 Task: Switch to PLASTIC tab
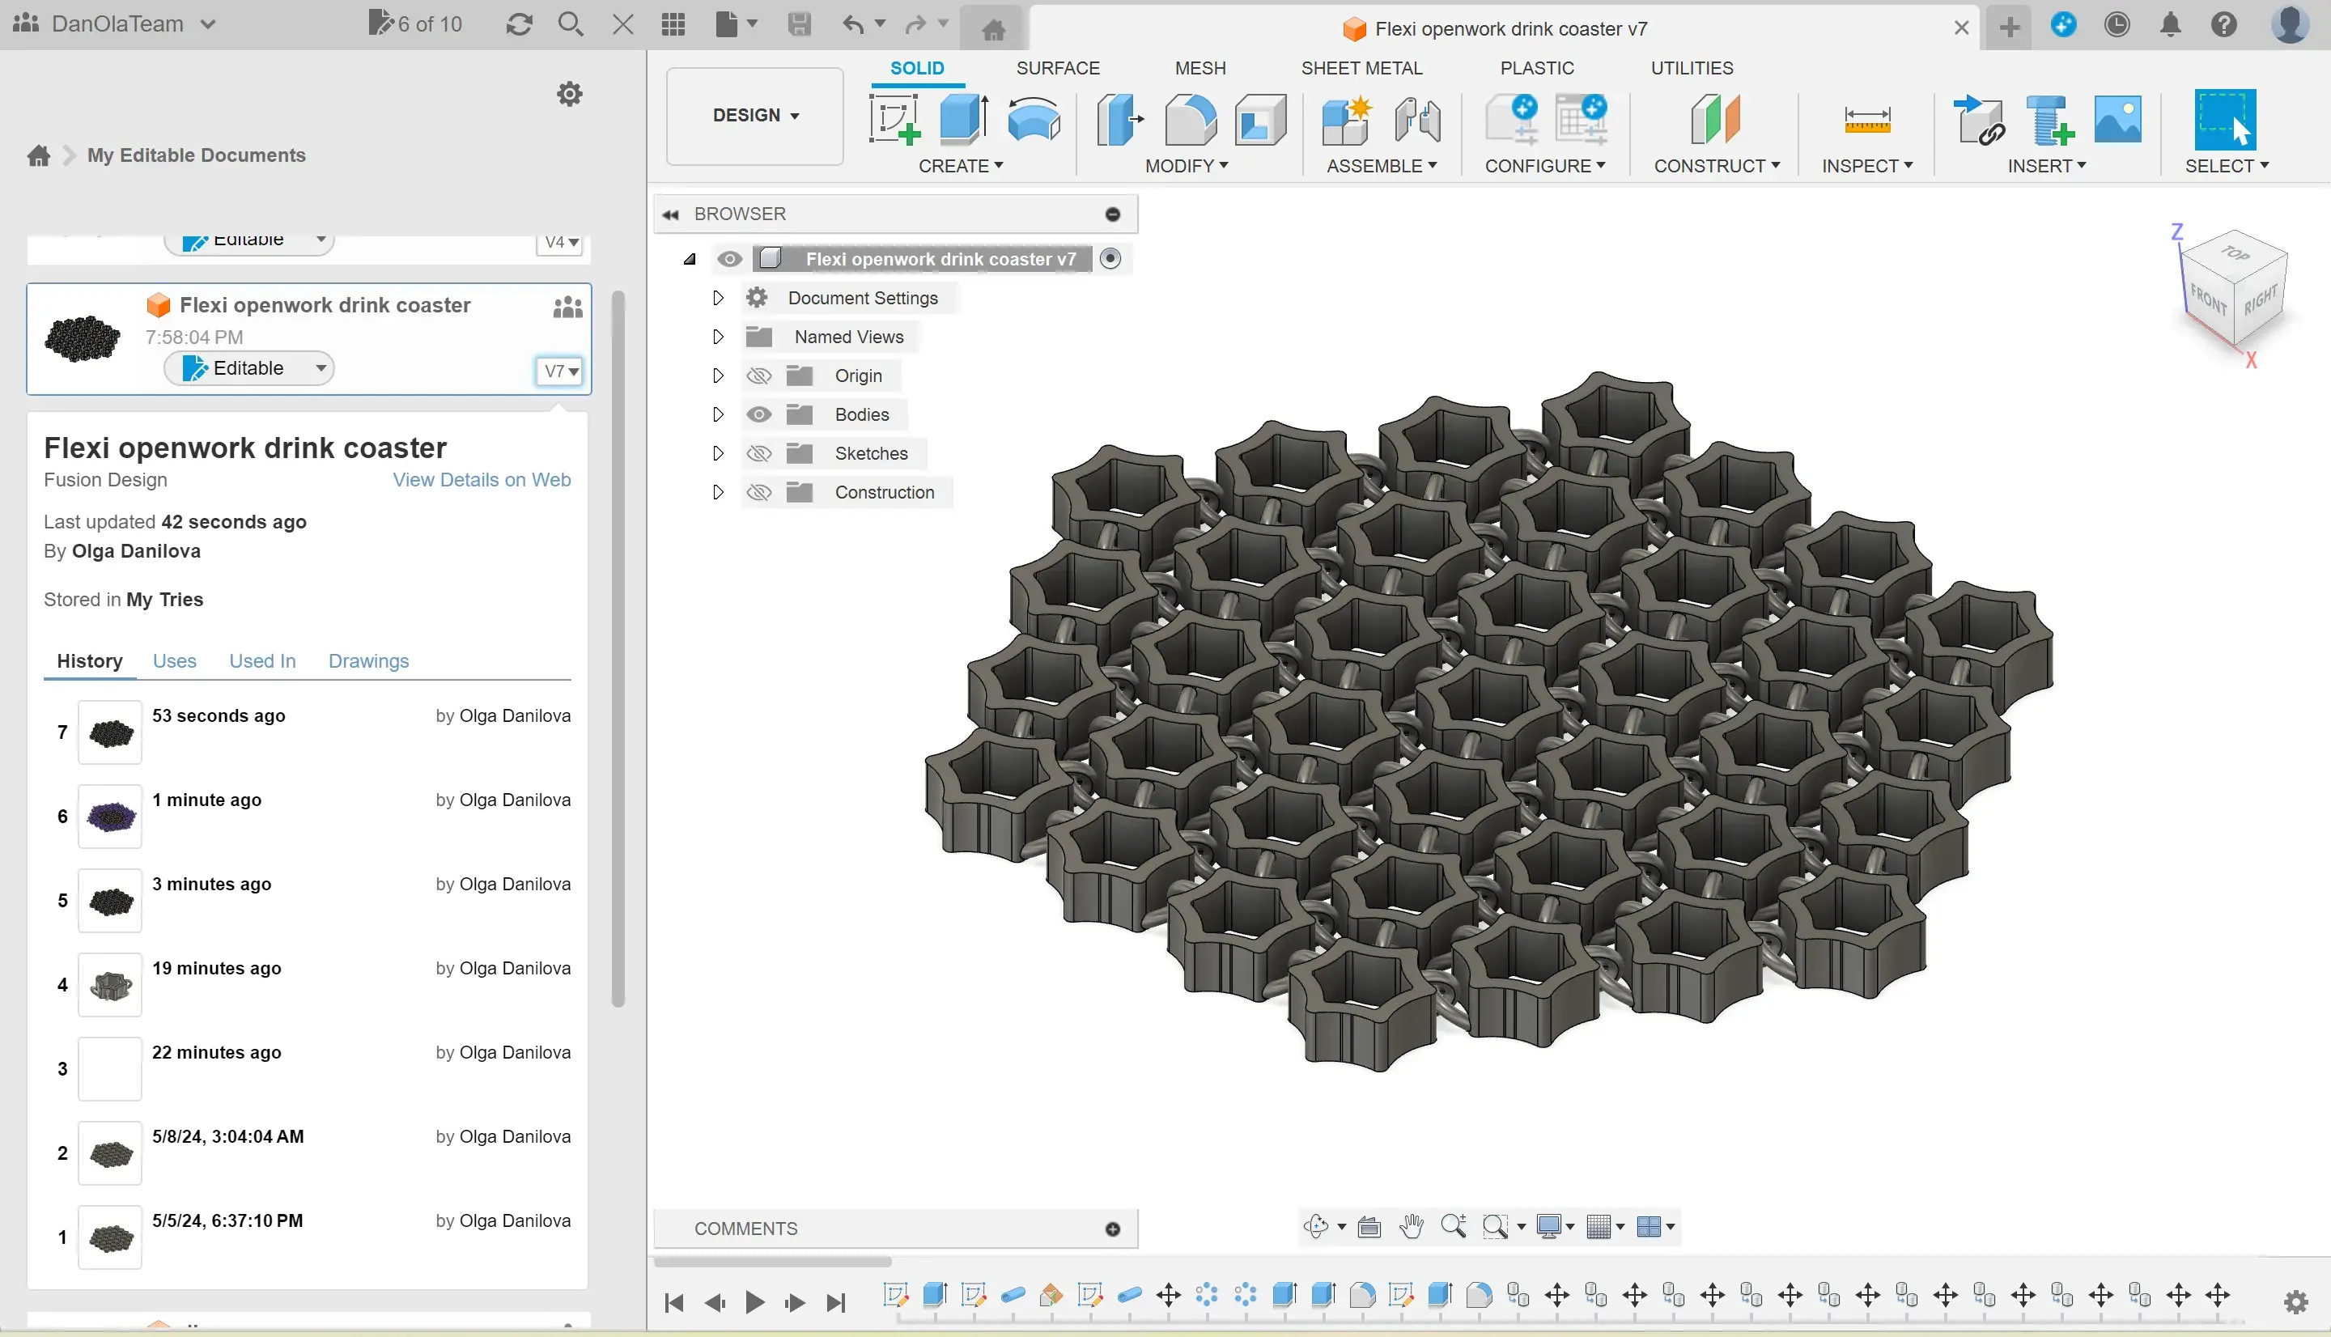pyautogui.click(x=1537, y=68)
